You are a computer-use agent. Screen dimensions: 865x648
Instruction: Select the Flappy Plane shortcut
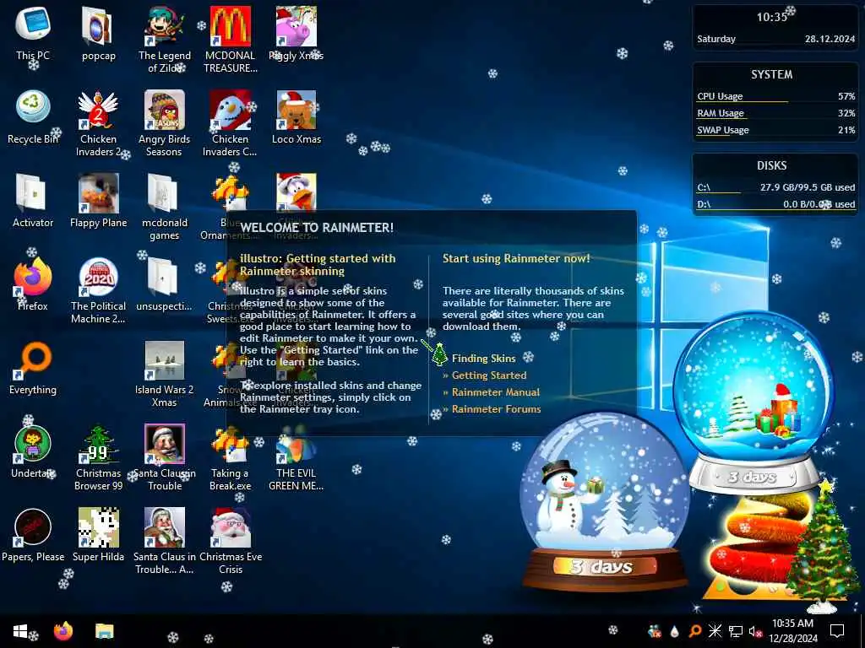pyautogui.click(x=98, y=201)
